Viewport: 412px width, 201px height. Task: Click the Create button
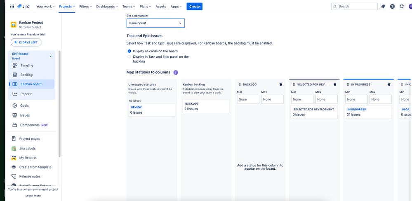point(194,7)
